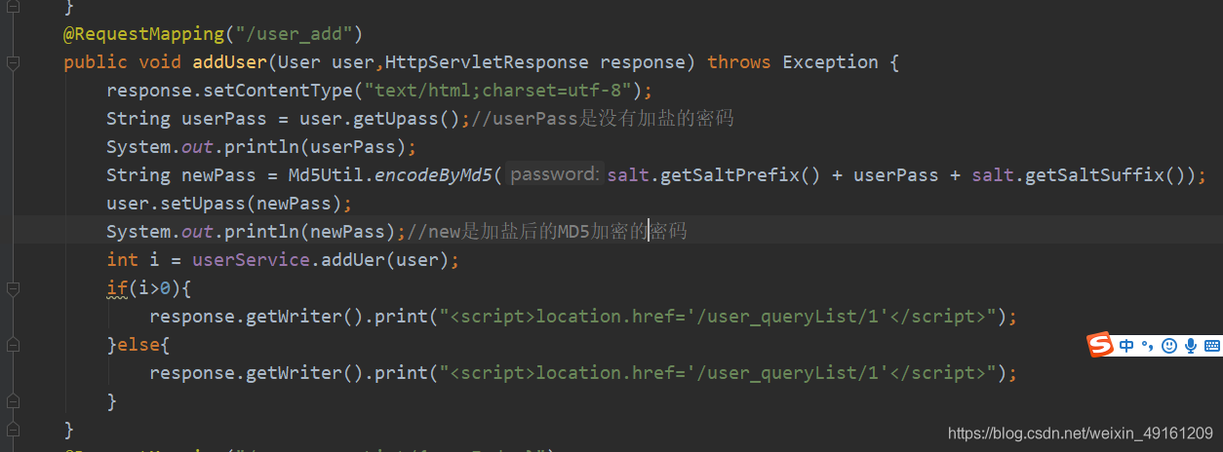Screen dimensions: 1223x452
Task: Click the encodeByMd5 method call
Action: [433, 175]
